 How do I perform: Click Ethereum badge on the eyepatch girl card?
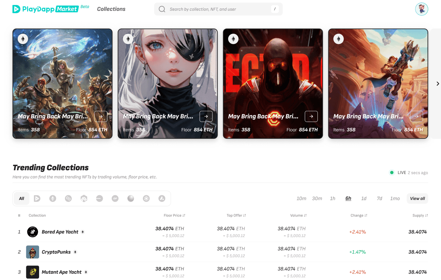128,39
